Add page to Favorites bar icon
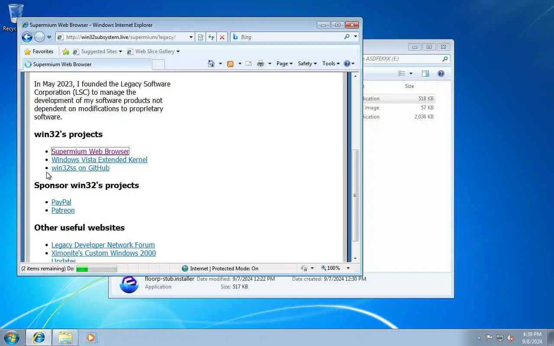This screenshot has height=346, width=554. click(x=66, y=51)
